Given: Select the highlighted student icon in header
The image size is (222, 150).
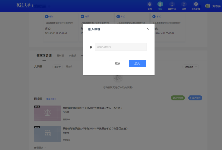Looking at the screenshot, I should [160, 4].
